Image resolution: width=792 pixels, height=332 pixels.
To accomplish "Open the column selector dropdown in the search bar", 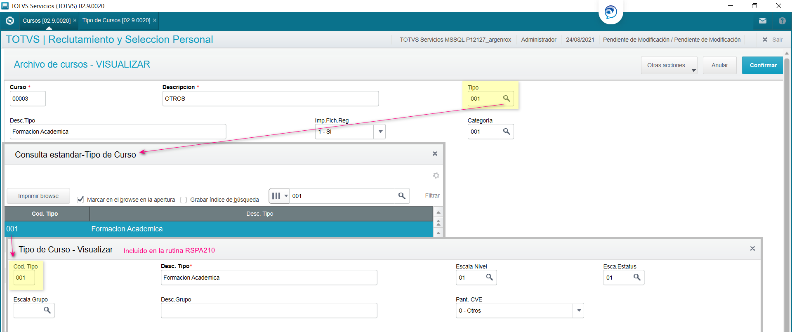I will click(x=280, y=196).
